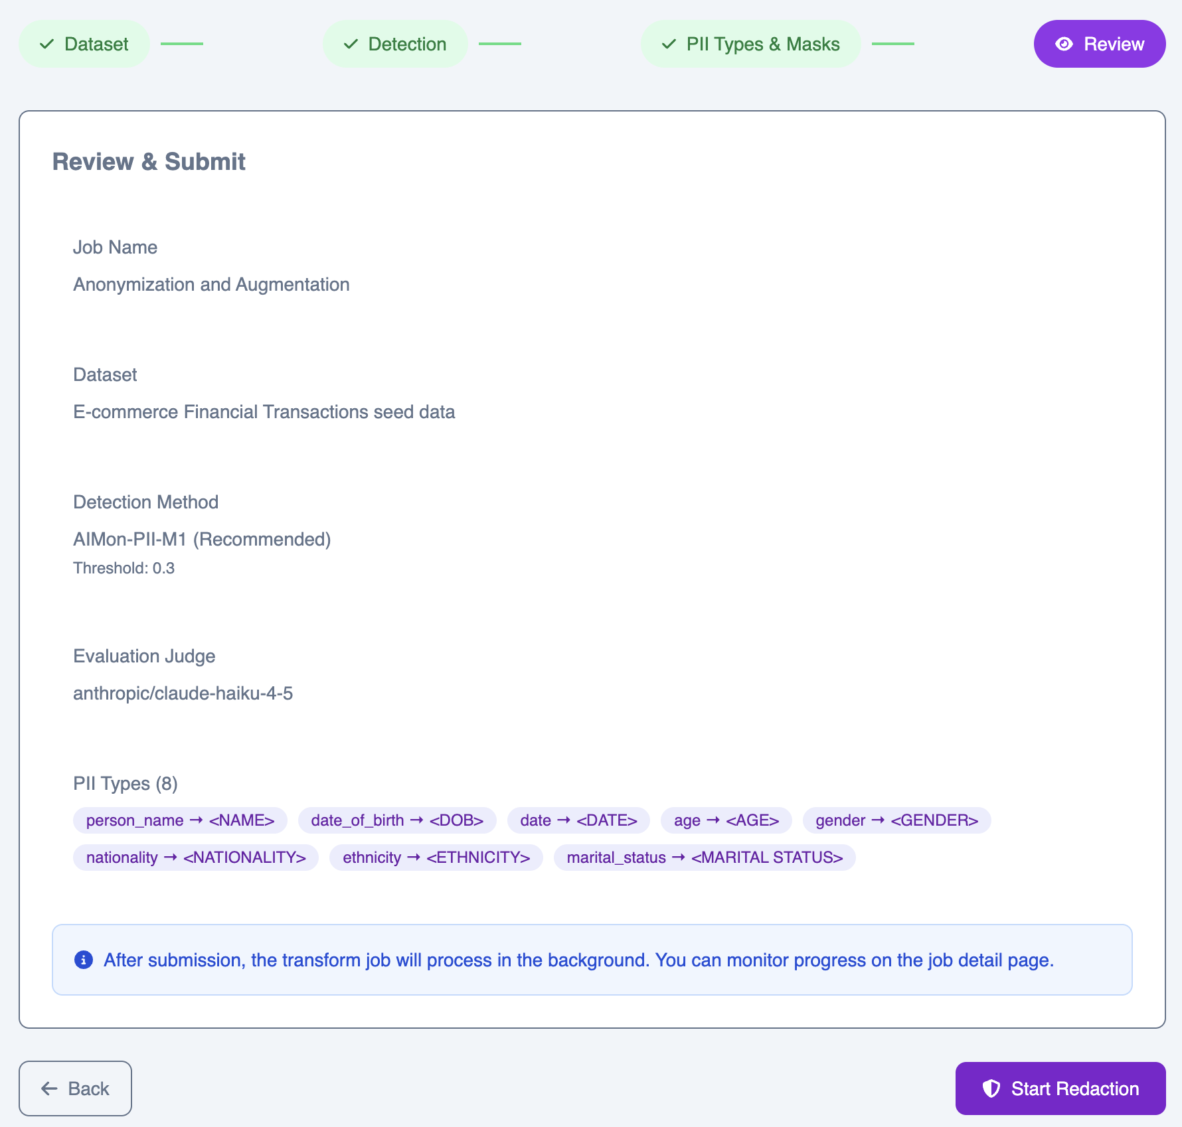The width and height of the screenshot is (1182, 1127).
Task: Click the age to <AGE> mapping chip
Action: [x=726, y=820]
